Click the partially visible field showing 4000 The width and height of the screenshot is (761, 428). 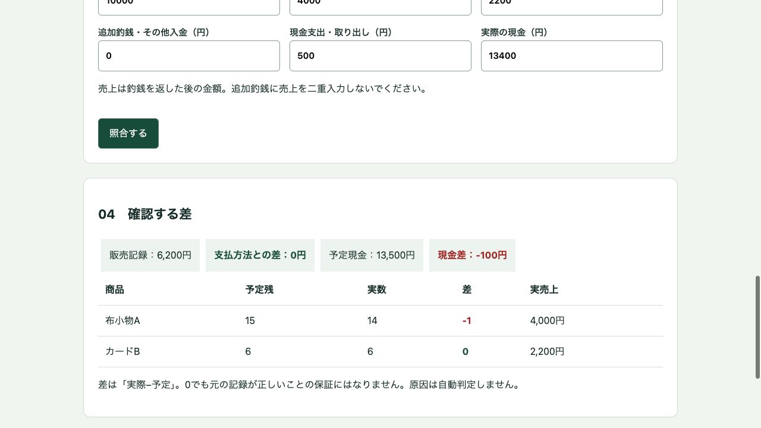point(380,7)
